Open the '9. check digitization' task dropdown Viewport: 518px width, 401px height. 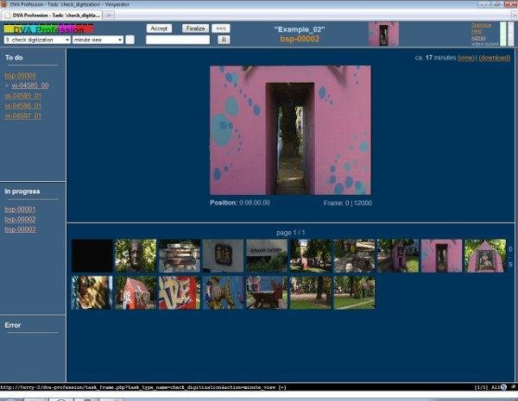(x=37, y=40)
